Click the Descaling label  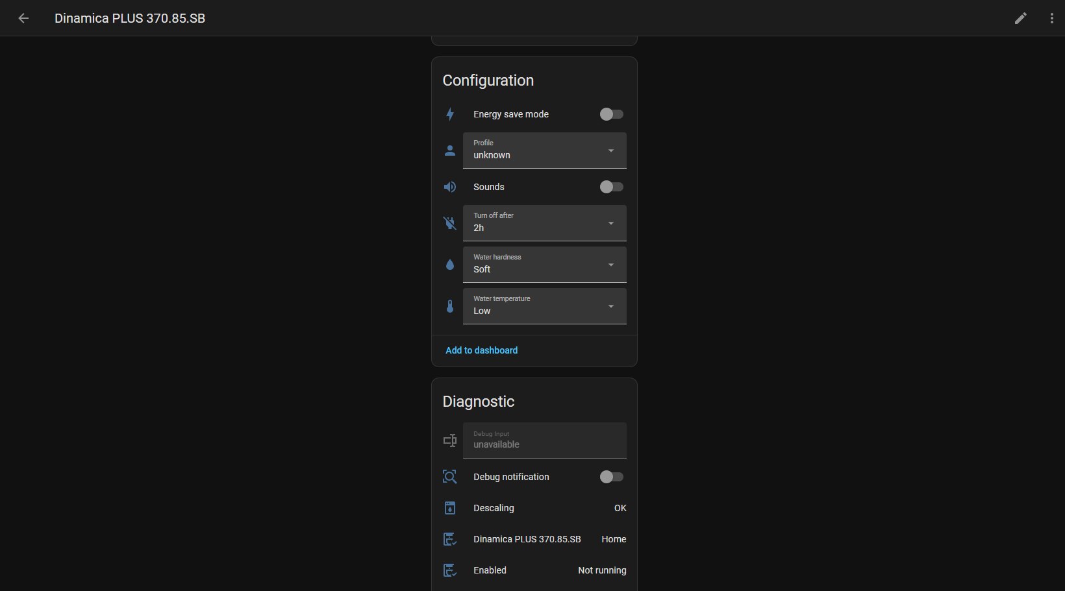(494, 508)
